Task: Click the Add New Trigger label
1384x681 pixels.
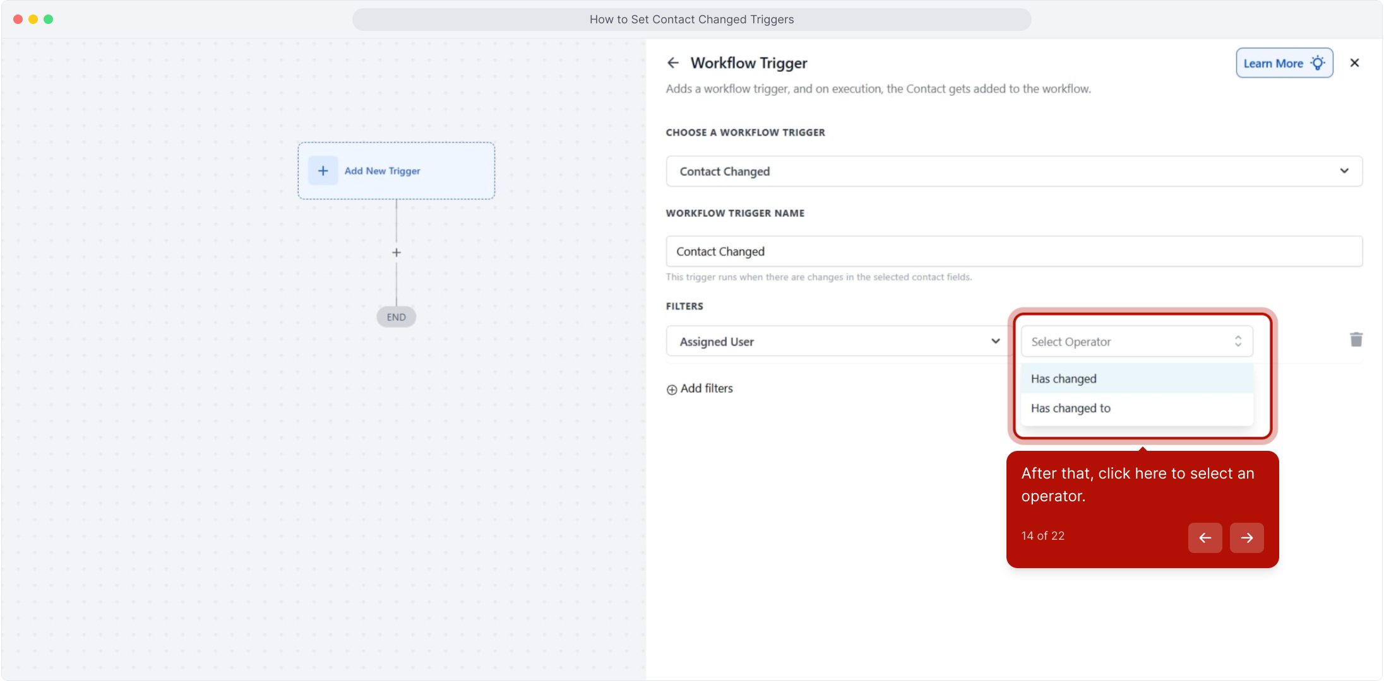Action: pos(382,171)
